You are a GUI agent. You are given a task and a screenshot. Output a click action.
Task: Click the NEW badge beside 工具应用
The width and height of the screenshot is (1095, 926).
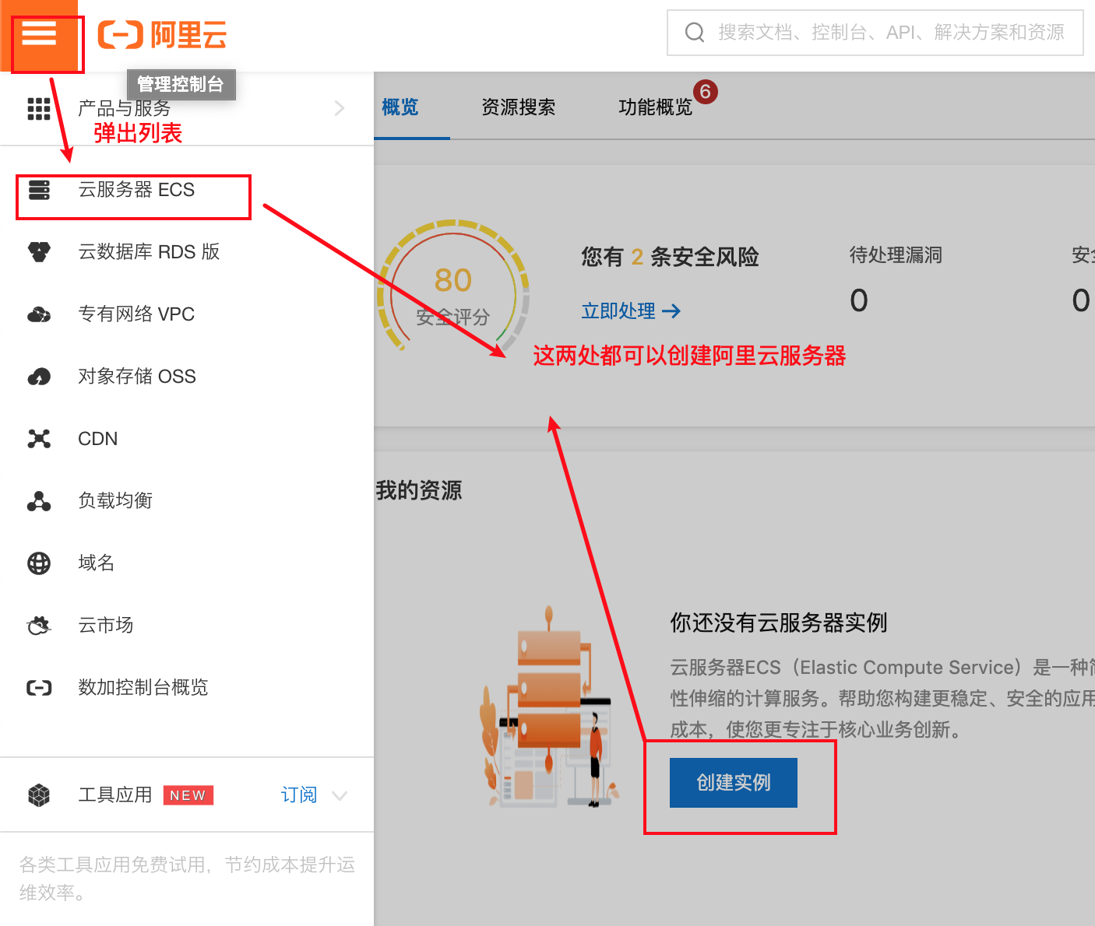pos(188,795)
